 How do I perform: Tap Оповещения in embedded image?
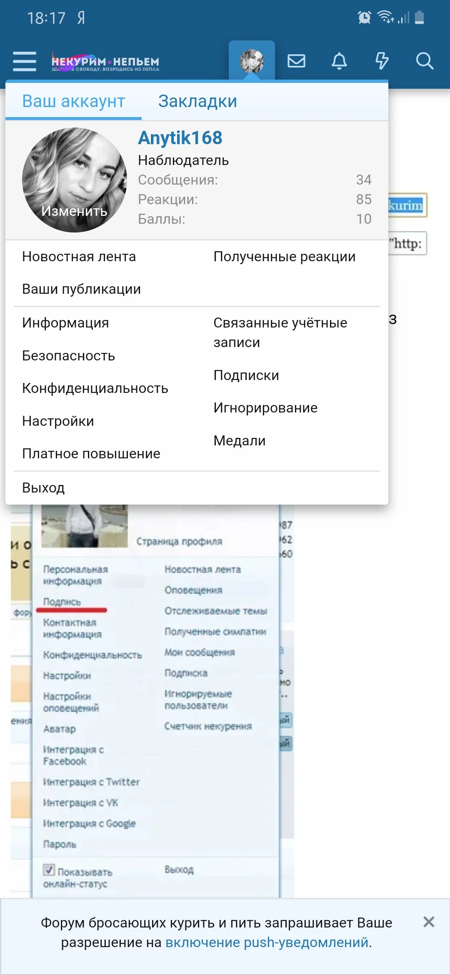(193, 590)
